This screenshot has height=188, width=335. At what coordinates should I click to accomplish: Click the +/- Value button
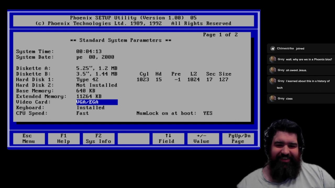(203, 139)
